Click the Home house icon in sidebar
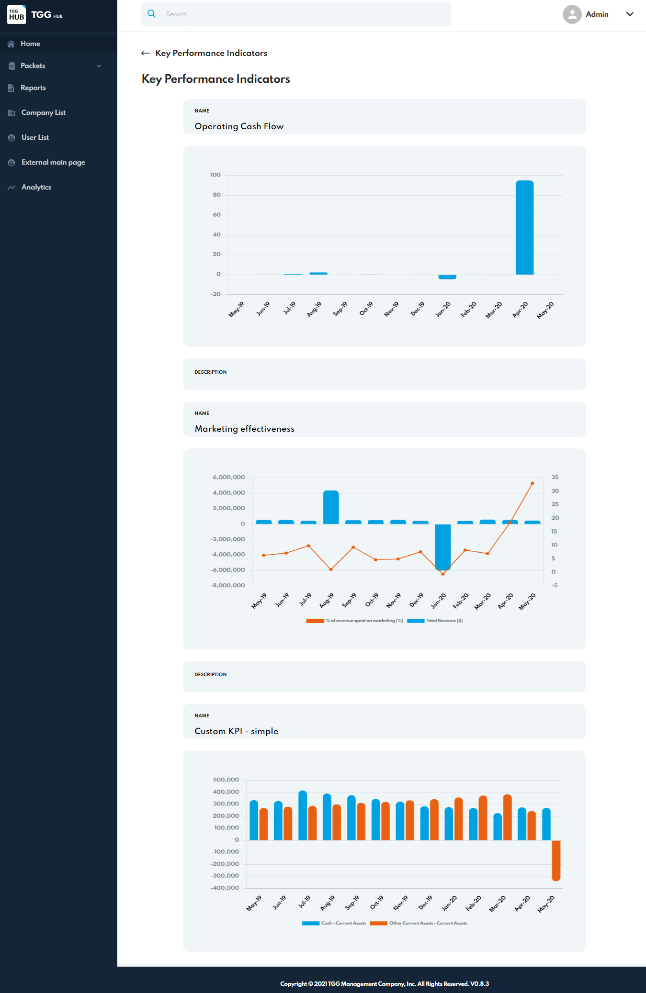 coord(11,44)
